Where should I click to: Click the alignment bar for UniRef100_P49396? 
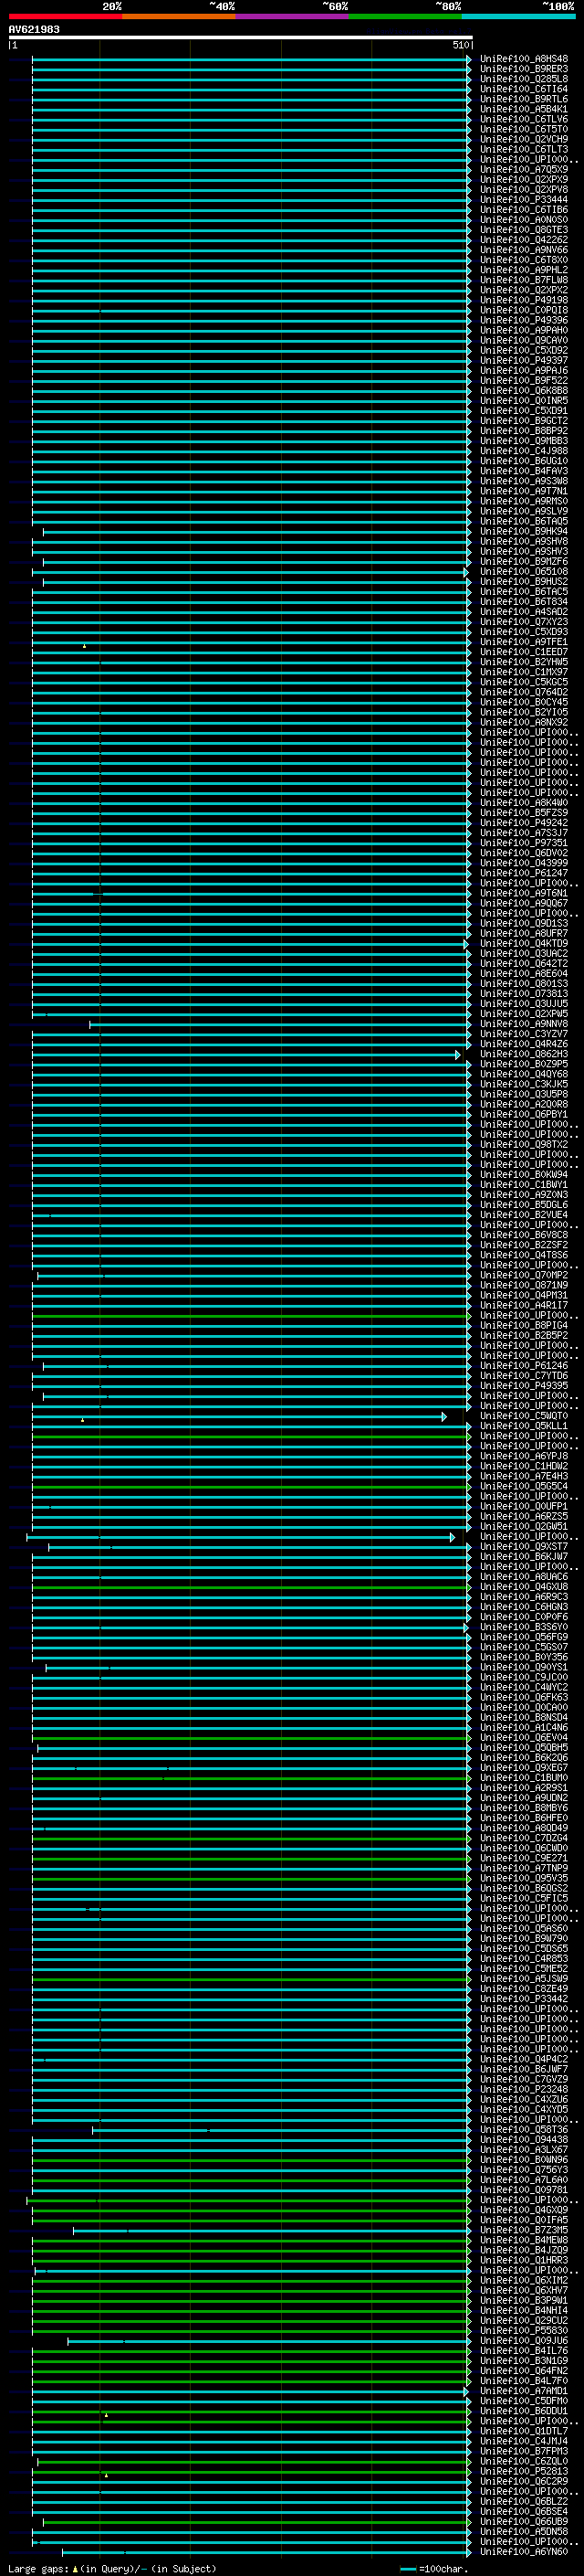(252, 320)
